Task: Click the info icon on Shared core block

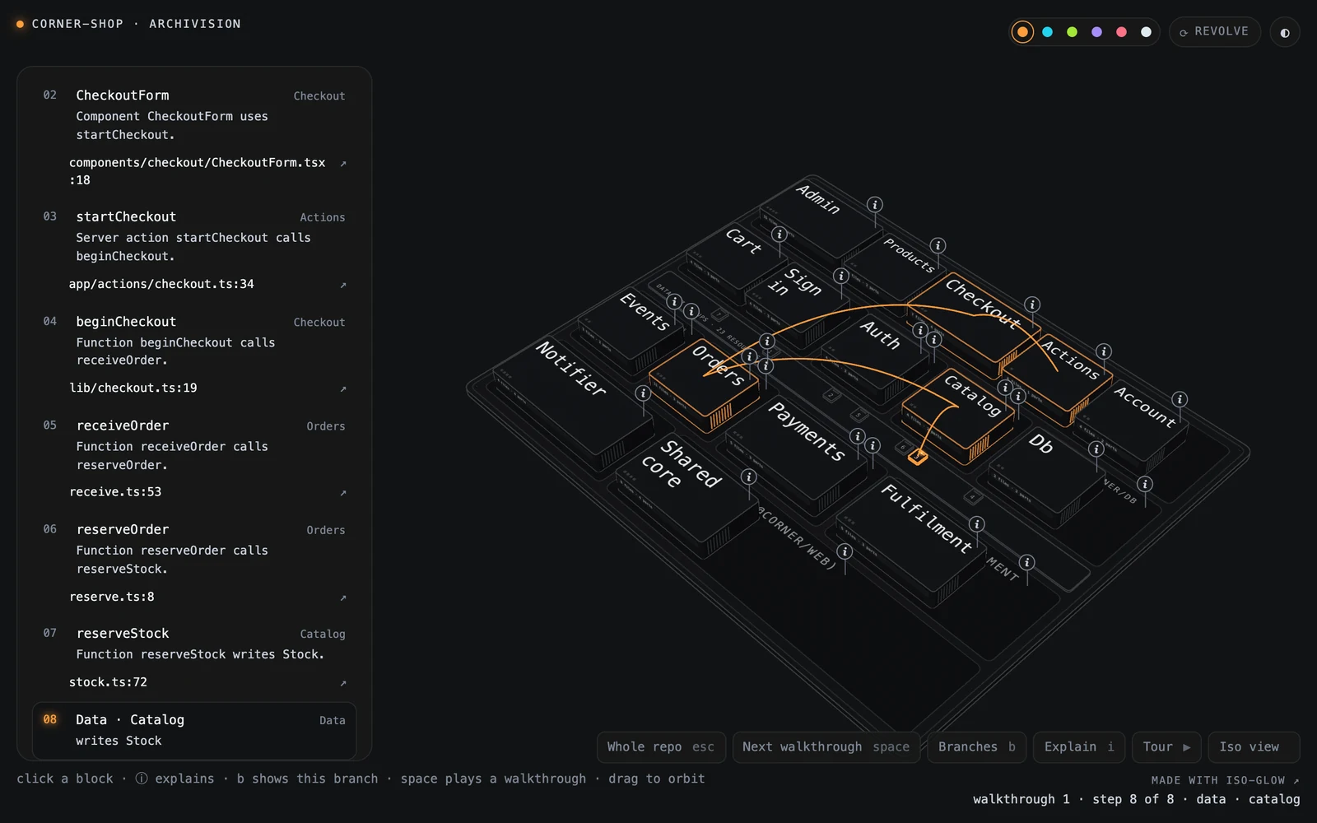Action: point(748,477)
